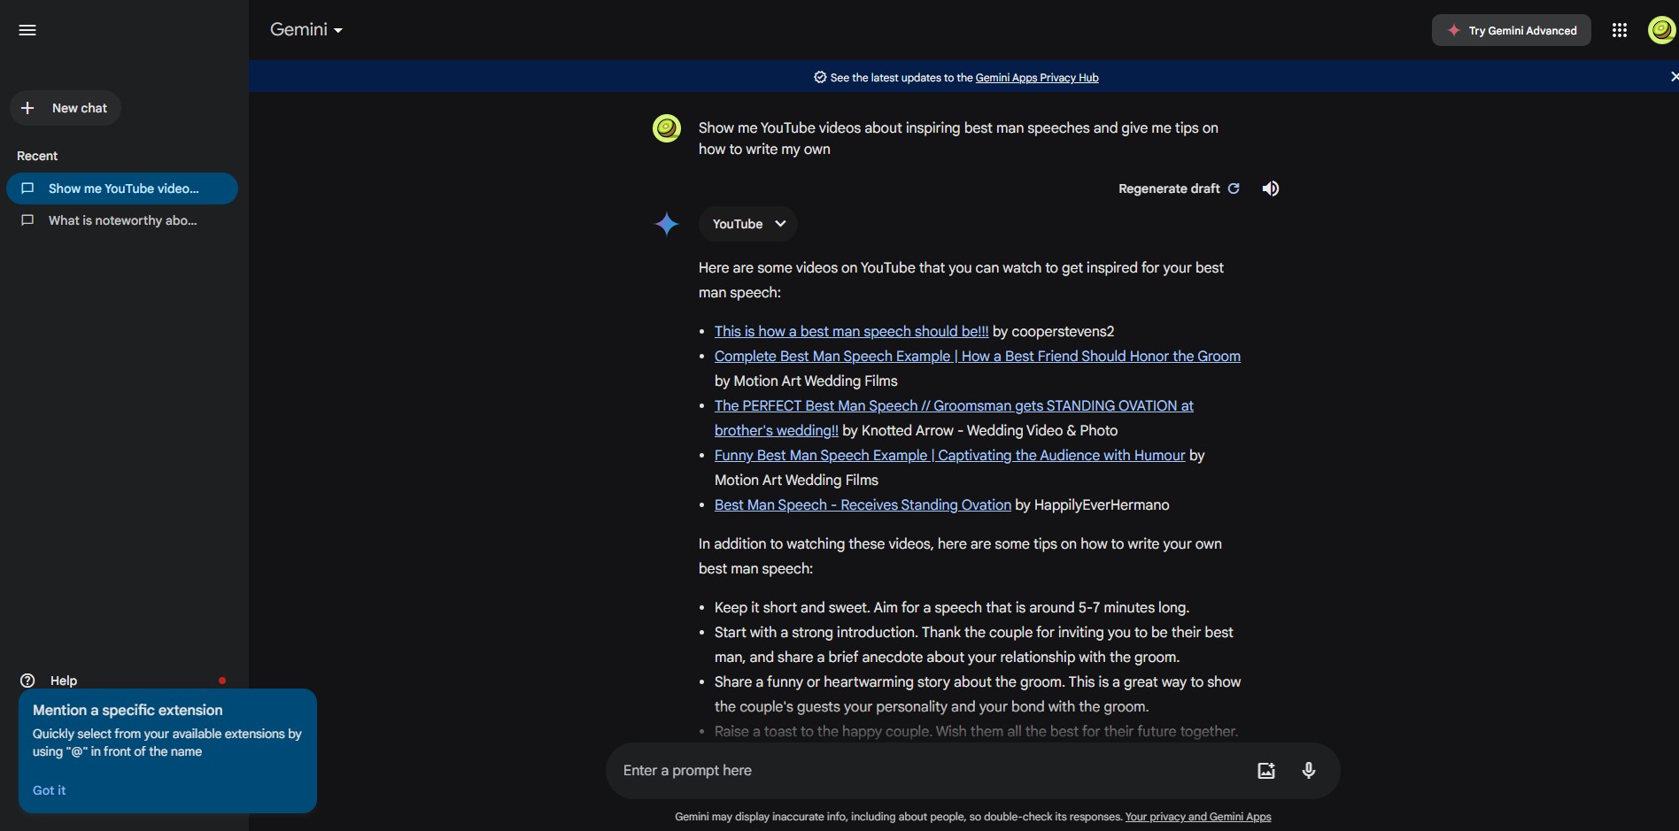1679x831 pixels.
Task: Open the hamburger main menu
Action: [x=27, y=30]
